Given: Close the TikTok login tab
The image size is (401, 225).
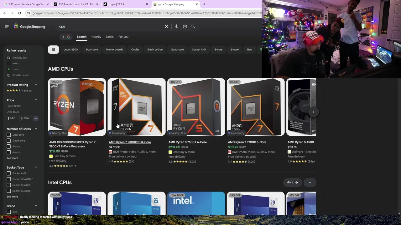Looking at the screenshot, I should tap(147, 4).
